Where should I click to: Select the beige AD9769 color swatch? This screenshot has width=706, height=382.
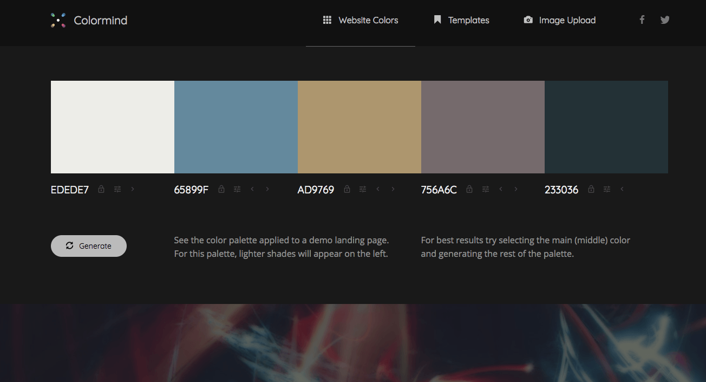pos(359,127)
